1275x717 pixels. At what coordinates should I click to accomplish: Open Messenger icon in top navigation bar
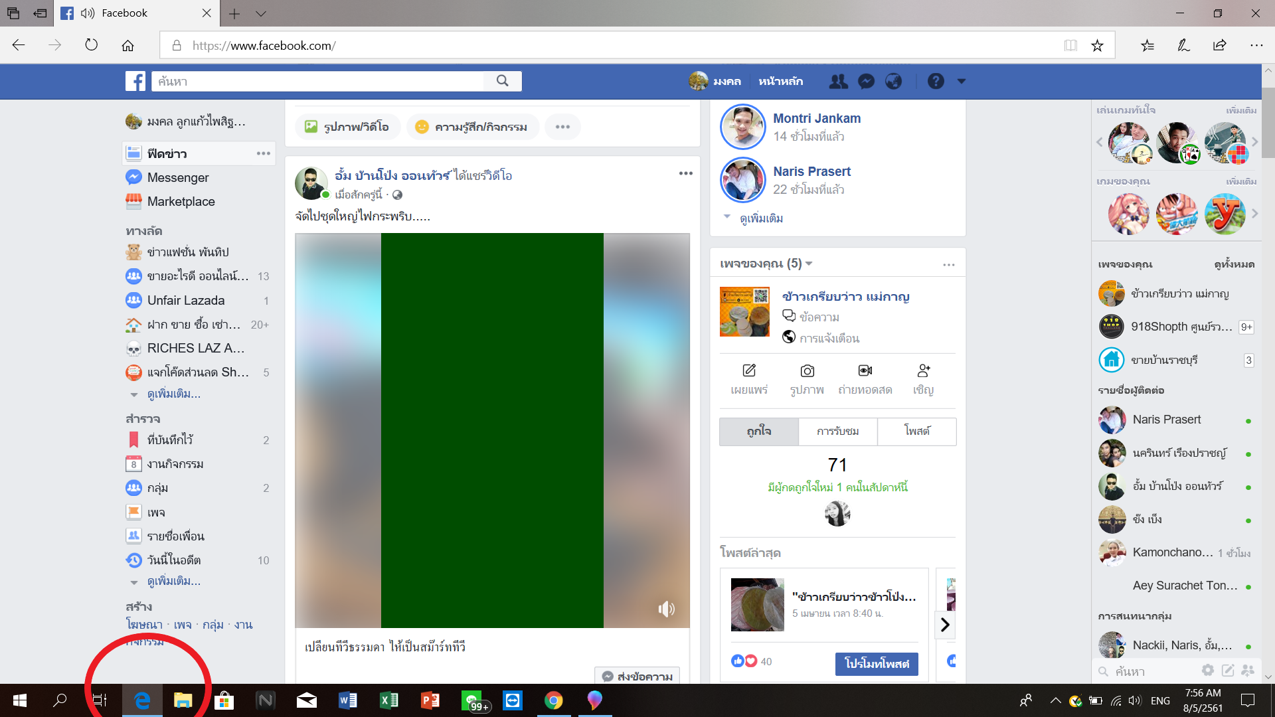[x=866, y=81]
